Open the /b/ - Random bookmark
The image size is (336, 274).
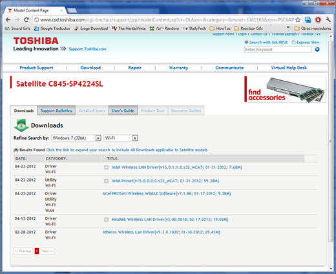click(164, 28)
